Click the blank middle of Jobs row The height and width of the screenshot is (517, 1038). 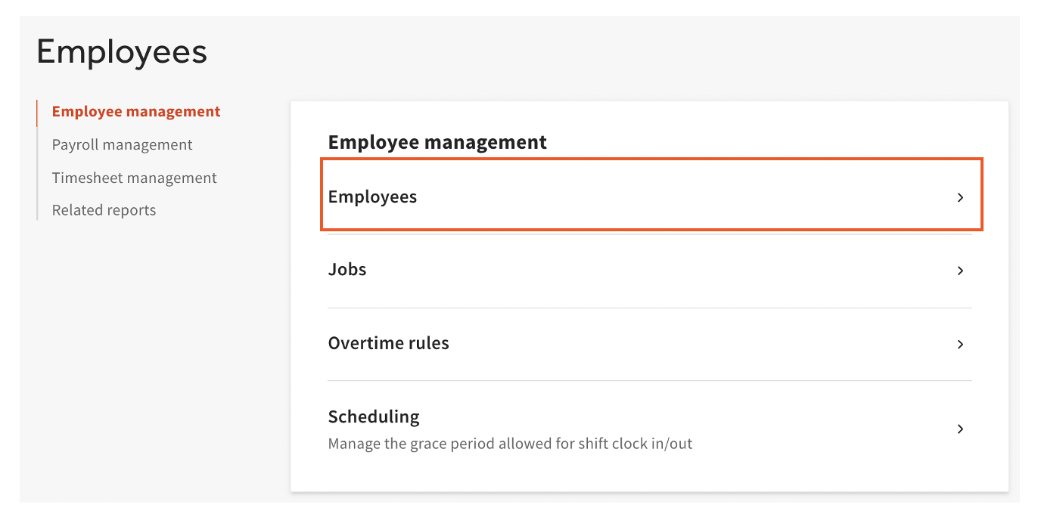[651, 270]
